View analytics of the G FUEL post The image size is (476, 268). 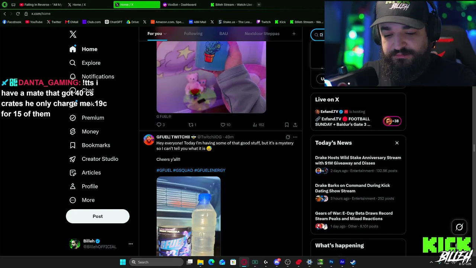coord(258,125)
